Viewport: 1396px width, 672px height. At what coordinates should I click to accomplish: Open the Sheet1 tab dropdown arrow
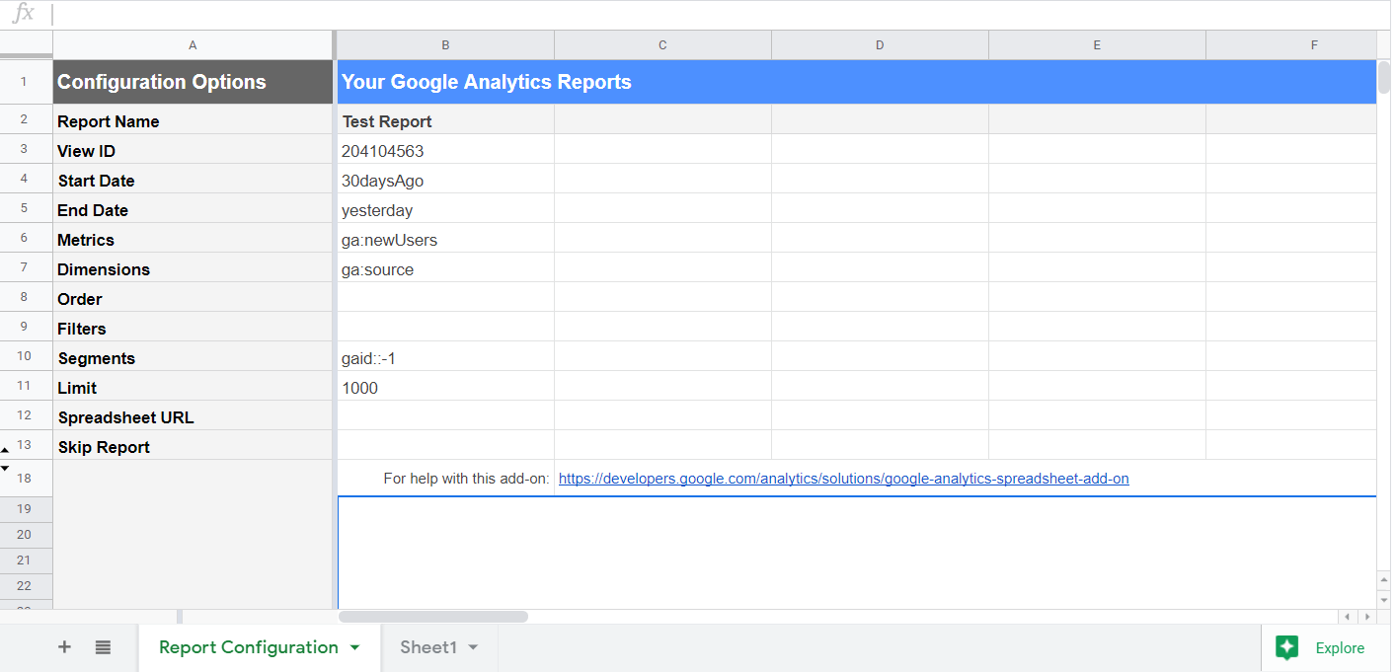point(472,647)
